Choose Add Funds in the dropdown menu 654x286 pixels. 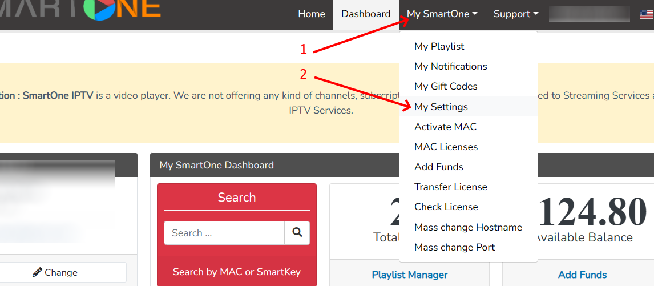point(469,167)
